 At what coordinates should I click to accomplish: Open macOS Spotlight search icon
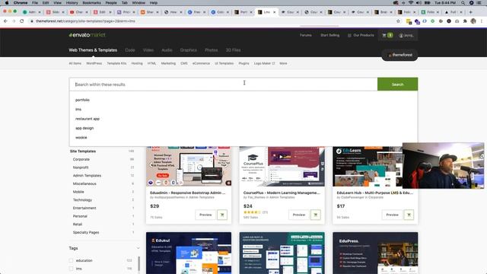(463, 3)
